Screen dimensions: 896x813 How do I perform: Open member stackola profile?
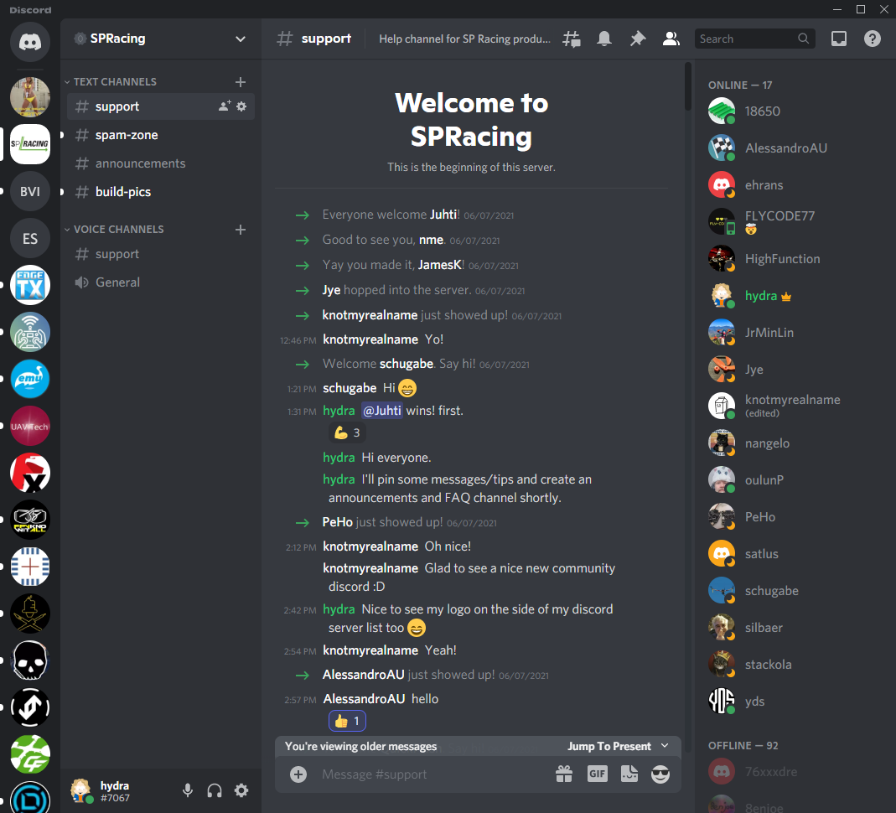793,665
